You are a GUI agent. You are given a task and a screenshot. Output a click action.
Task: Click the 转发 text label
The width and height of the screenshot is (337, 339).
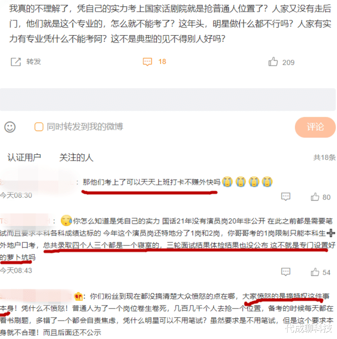tap(33, 61)
